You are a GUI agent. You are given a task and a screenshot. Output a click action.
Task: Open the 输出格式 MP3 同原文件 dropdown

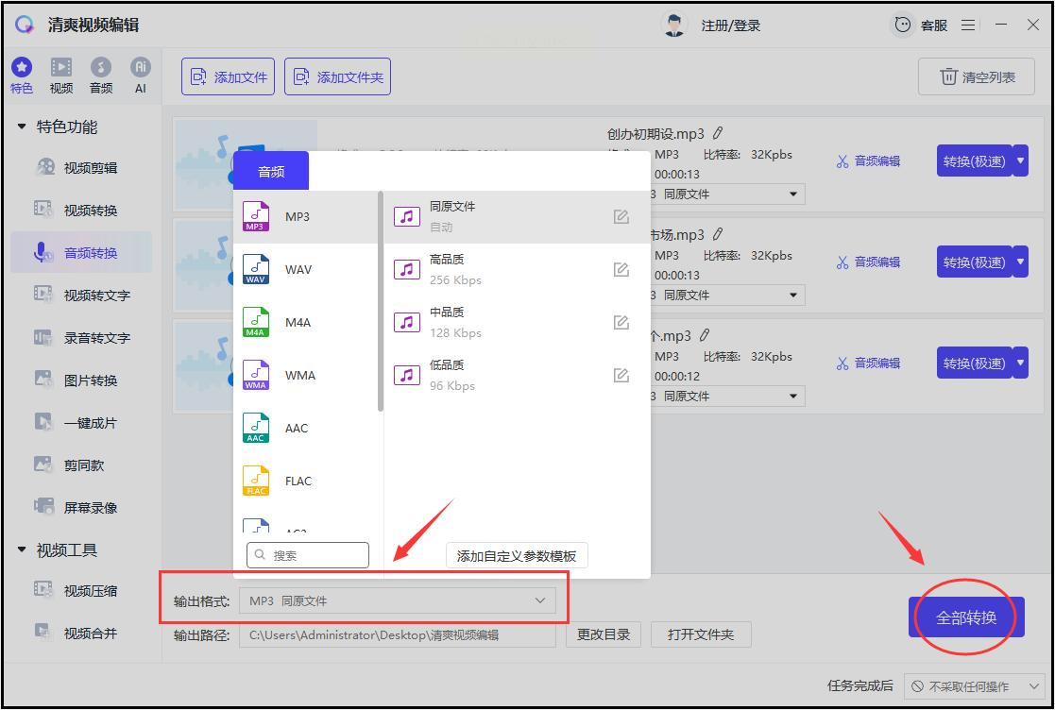398,600
